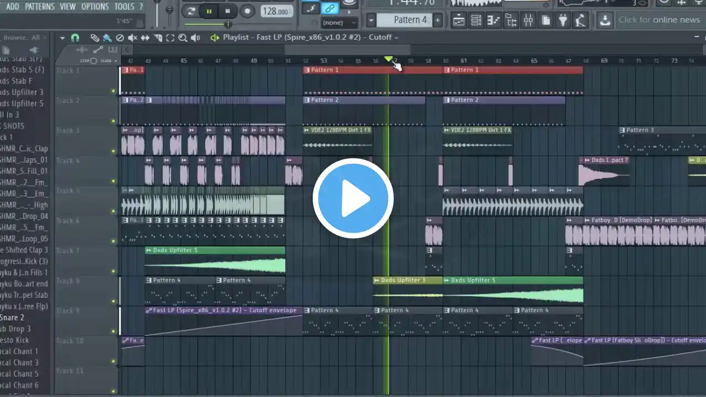Select the playlist Mute tool
This screenshot has height=397, width=706.
coord(132,37)
